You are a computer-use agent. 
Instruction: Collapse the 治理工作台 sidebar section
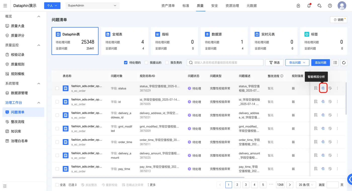39,102
